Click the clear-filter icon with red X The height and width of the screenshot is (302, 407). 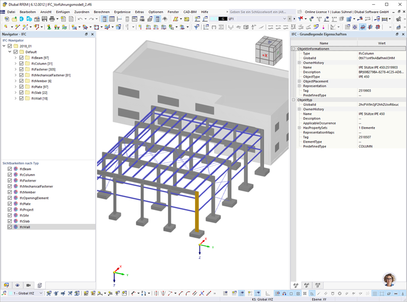tap(301, 19)
